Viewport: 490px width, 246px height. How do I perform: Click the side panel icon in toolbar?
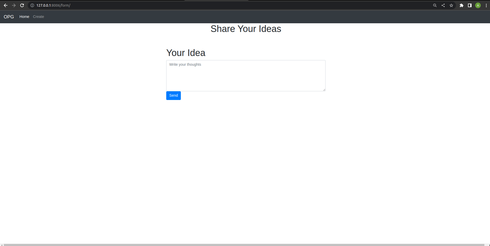click(470, 5)
